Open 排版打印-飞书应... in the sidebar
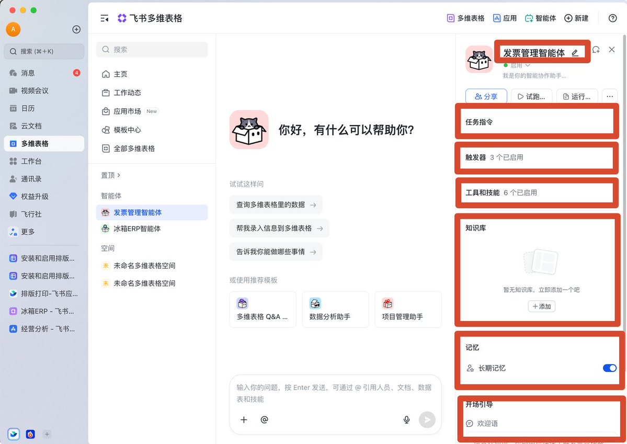627x444 pixels. (x=44, y=293)
